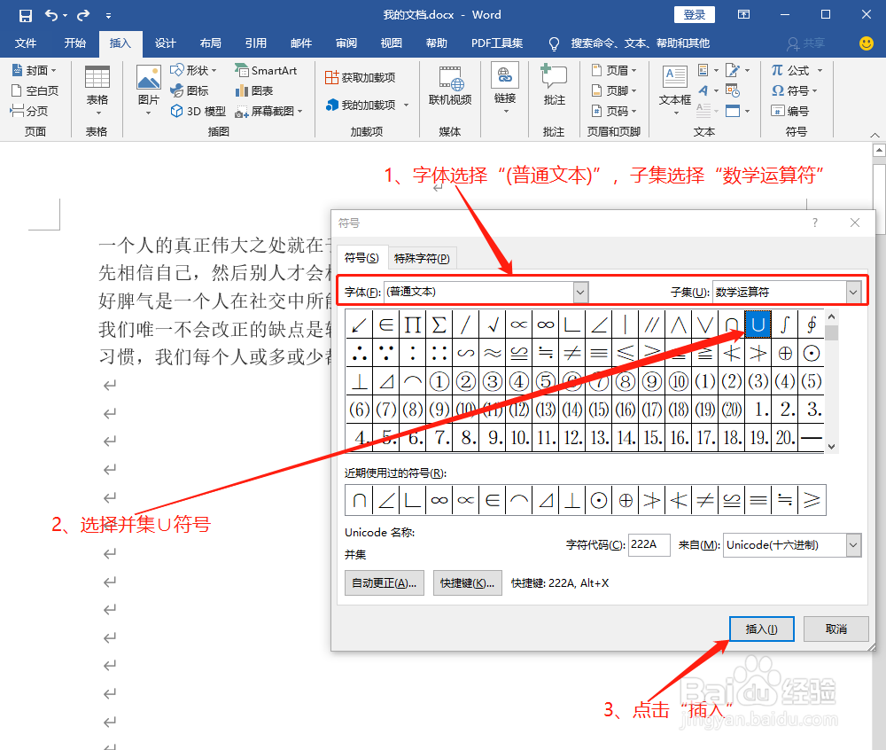Open the Table (表格) insert icon
This screenshot has width=886, height=750.
coord(97,77)
